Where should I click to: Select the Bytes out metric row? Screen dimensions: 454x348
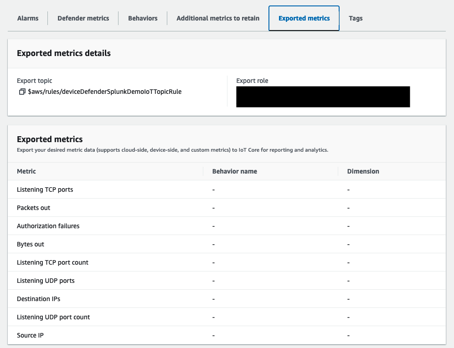coord(30,244)
